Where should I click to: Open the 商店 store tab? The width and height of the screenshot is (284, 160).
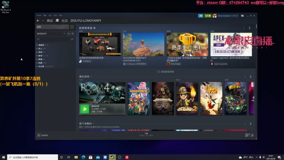pos(50,21)
